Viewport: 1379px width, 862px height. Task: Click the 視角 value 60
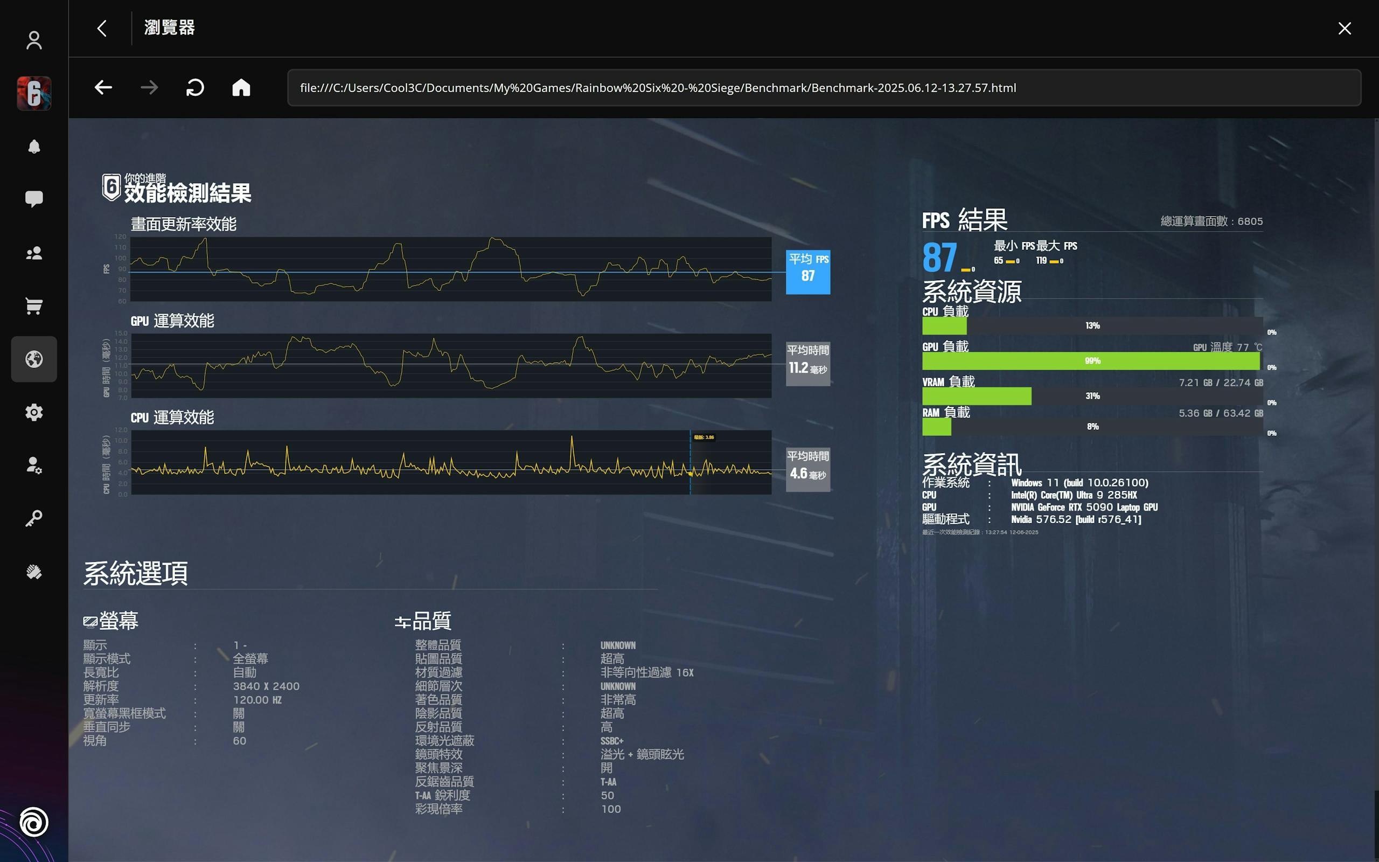tap(239, 741)
